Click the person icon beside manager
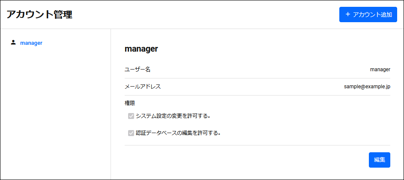Screen dimensions: 404x180 [13, 42]
